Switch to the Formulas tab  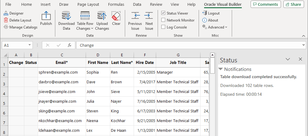pos(116,4)
